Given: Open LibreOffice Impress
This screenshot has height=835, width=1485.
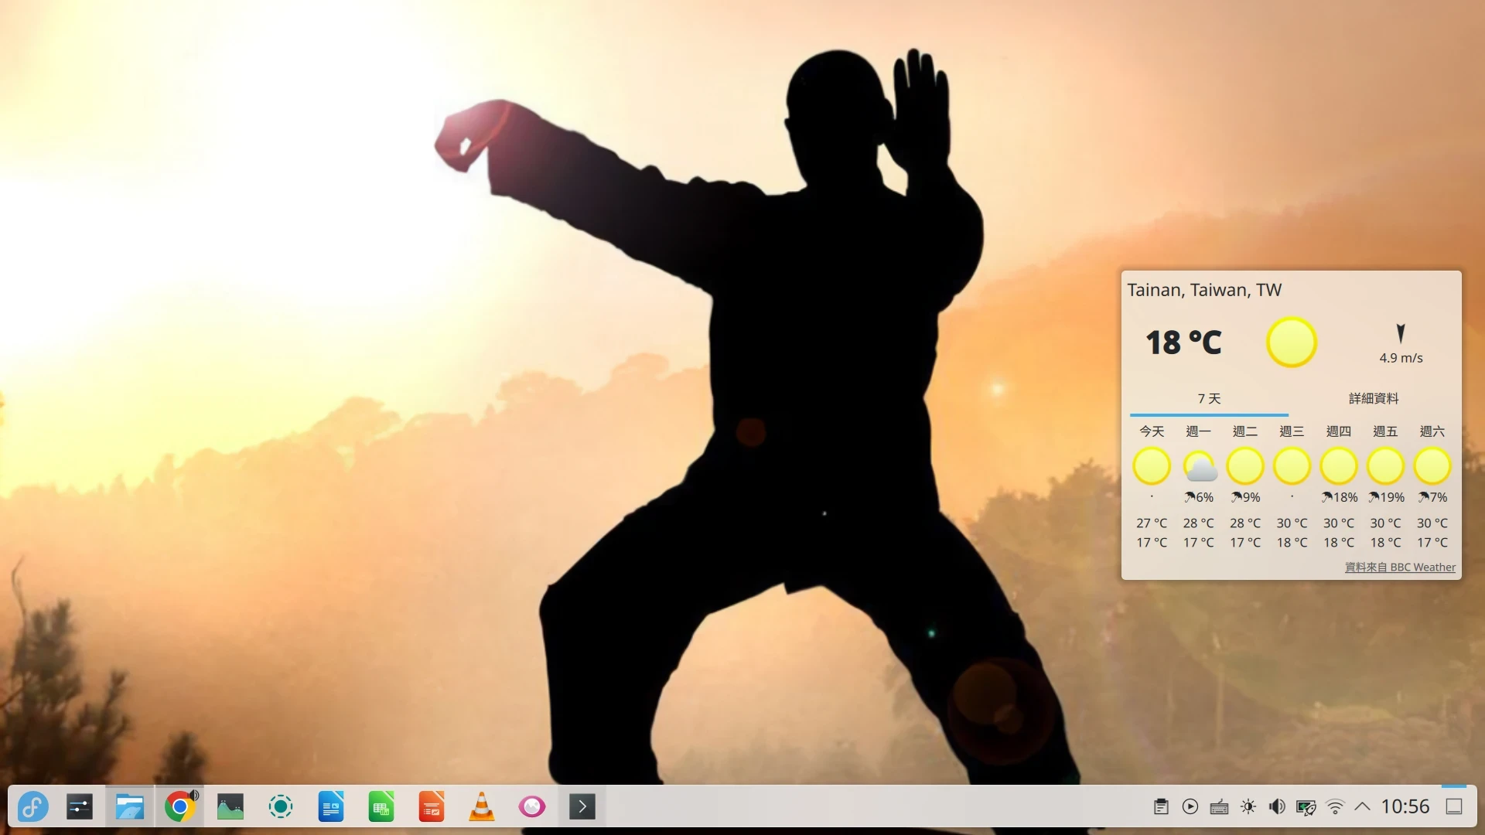Looking at the screenshot, I should click(431, 806).
